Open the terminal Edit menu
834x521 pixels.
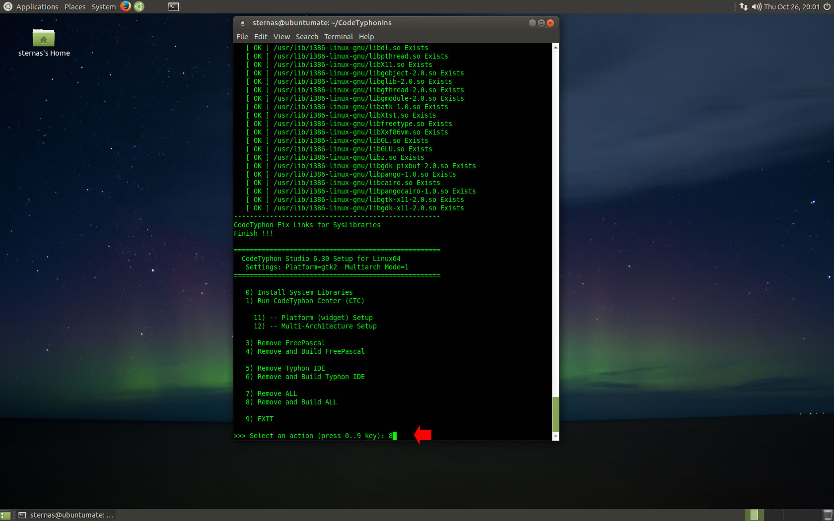[261, 37]
